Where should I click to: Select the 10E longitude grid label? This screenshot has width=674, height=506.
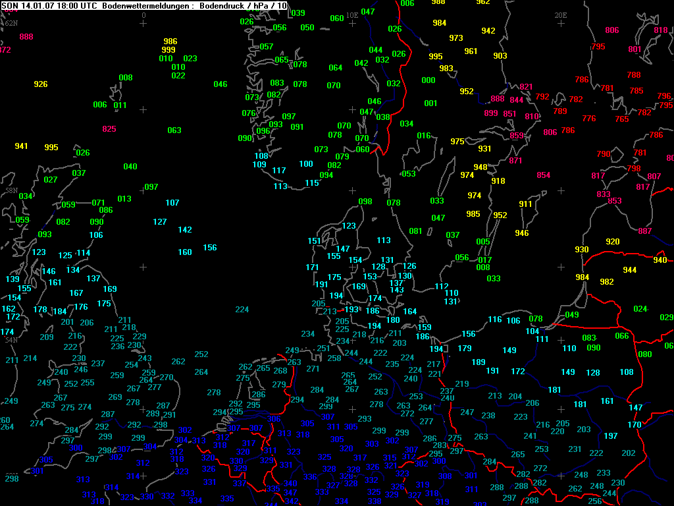coord(352,14)
